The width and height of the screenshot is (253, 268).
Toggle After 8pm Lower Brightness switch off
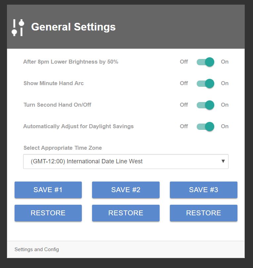pyautogui.click(x=205, y=62)
